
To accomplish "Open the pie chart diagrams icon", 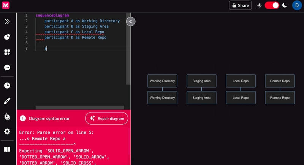I will (x=7, y=37).
